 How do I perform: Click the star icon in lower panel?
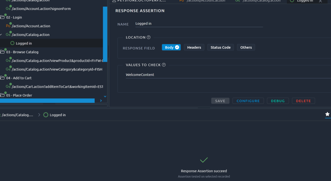pyautogui.click(x=327, y=114)
